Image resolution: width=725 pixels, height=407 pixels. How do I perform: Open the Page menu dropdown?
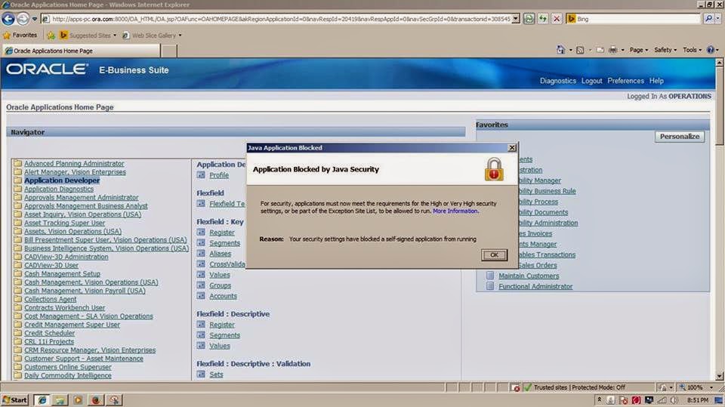point(639,50)
